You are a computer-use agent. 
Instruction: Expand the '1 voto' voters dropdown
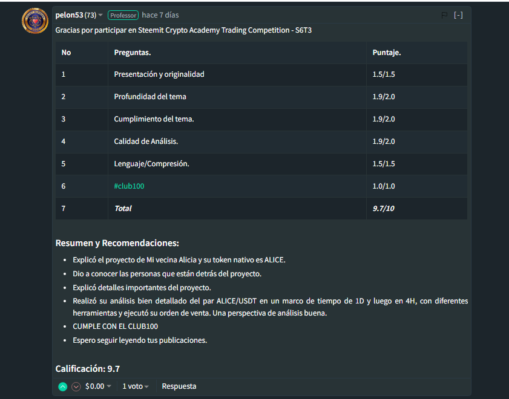click(x=136, y=386)
